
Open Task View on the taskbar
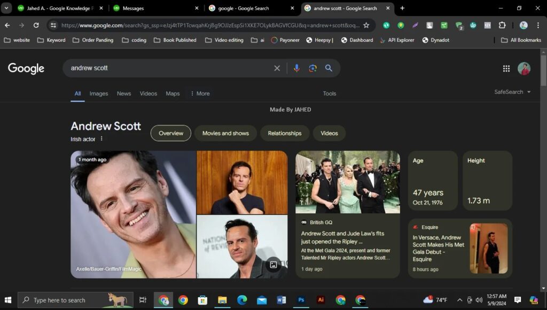point(143,300)
